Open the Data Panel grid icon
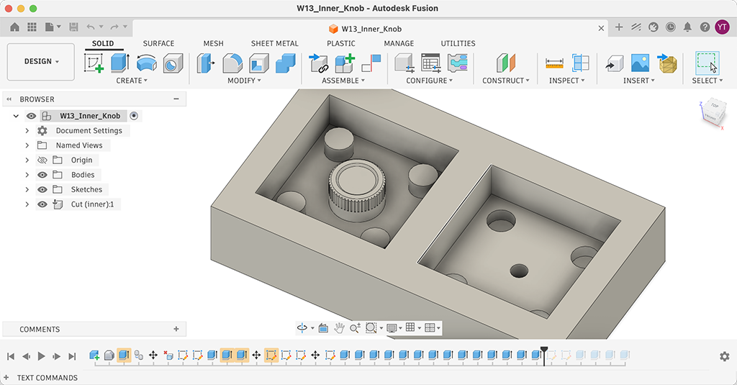This screenshot has height=385, width=737. pos(32,27)
